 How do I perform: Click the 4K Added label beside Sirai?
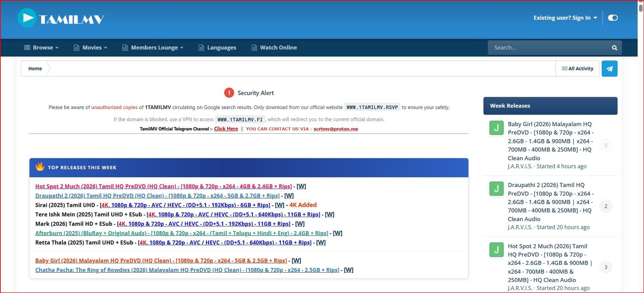[x=303, y=205]
